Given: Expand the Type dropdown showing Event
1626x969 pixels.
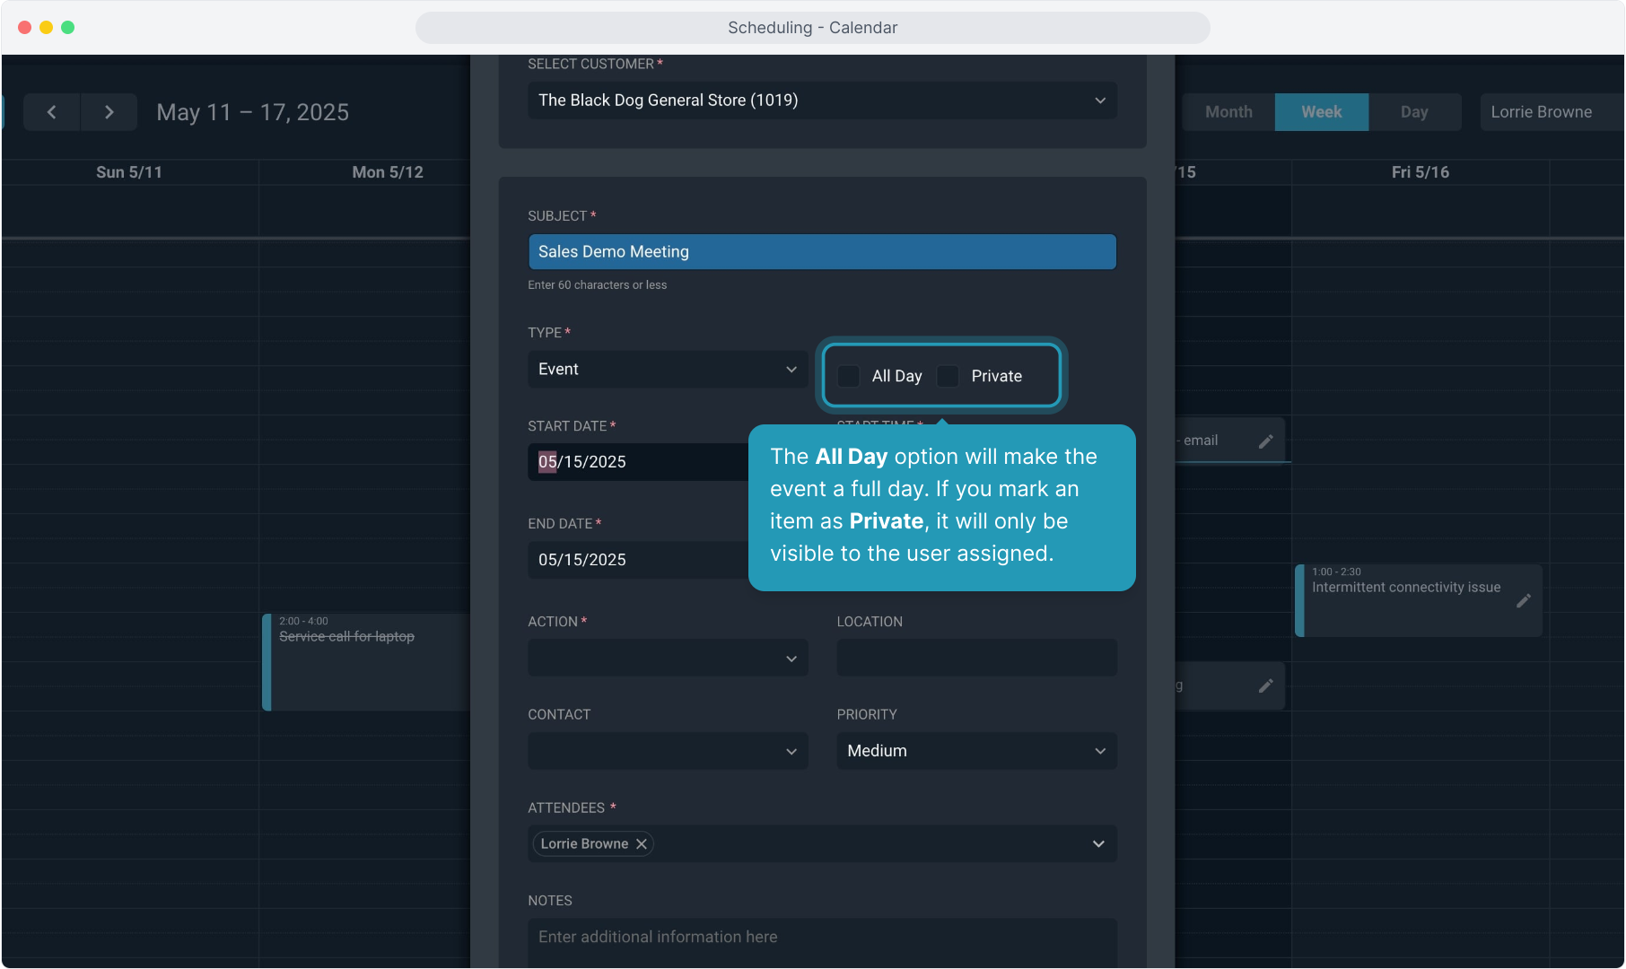Looking at the screenshot, I should 668,370.
